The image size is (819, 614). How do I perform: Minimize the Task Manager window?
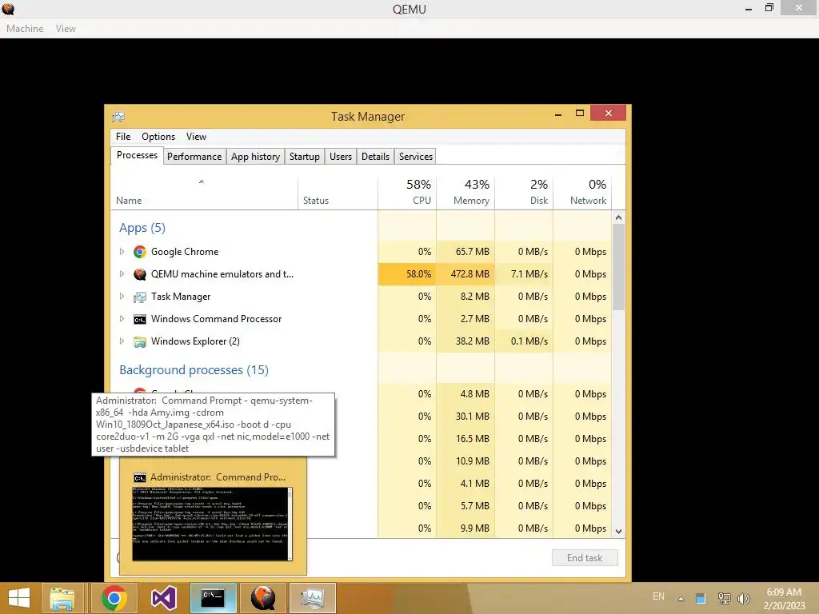[558, 114]
